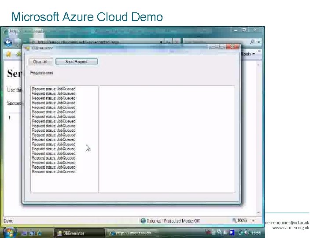
Task: Launch Internet Explorer from quick launch
Action: point(40,233)
